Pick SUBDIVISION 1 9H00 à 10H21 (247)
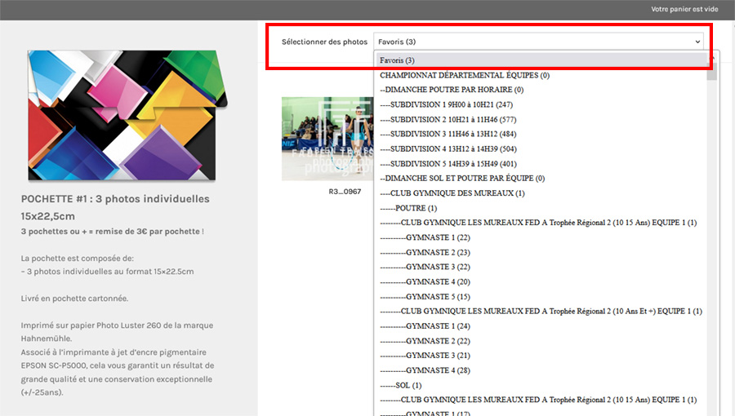This screenshot has width=735, height=416. (x=446, y=104)
